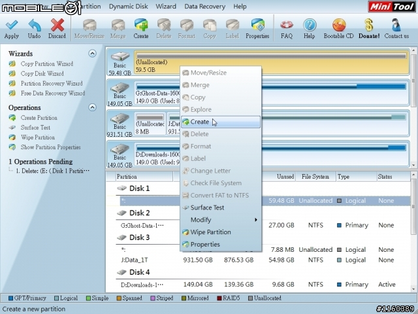Viewport: 418px width, 314px height.
Task: Sort by the File System column header
Action: click(x=315, y=177)
